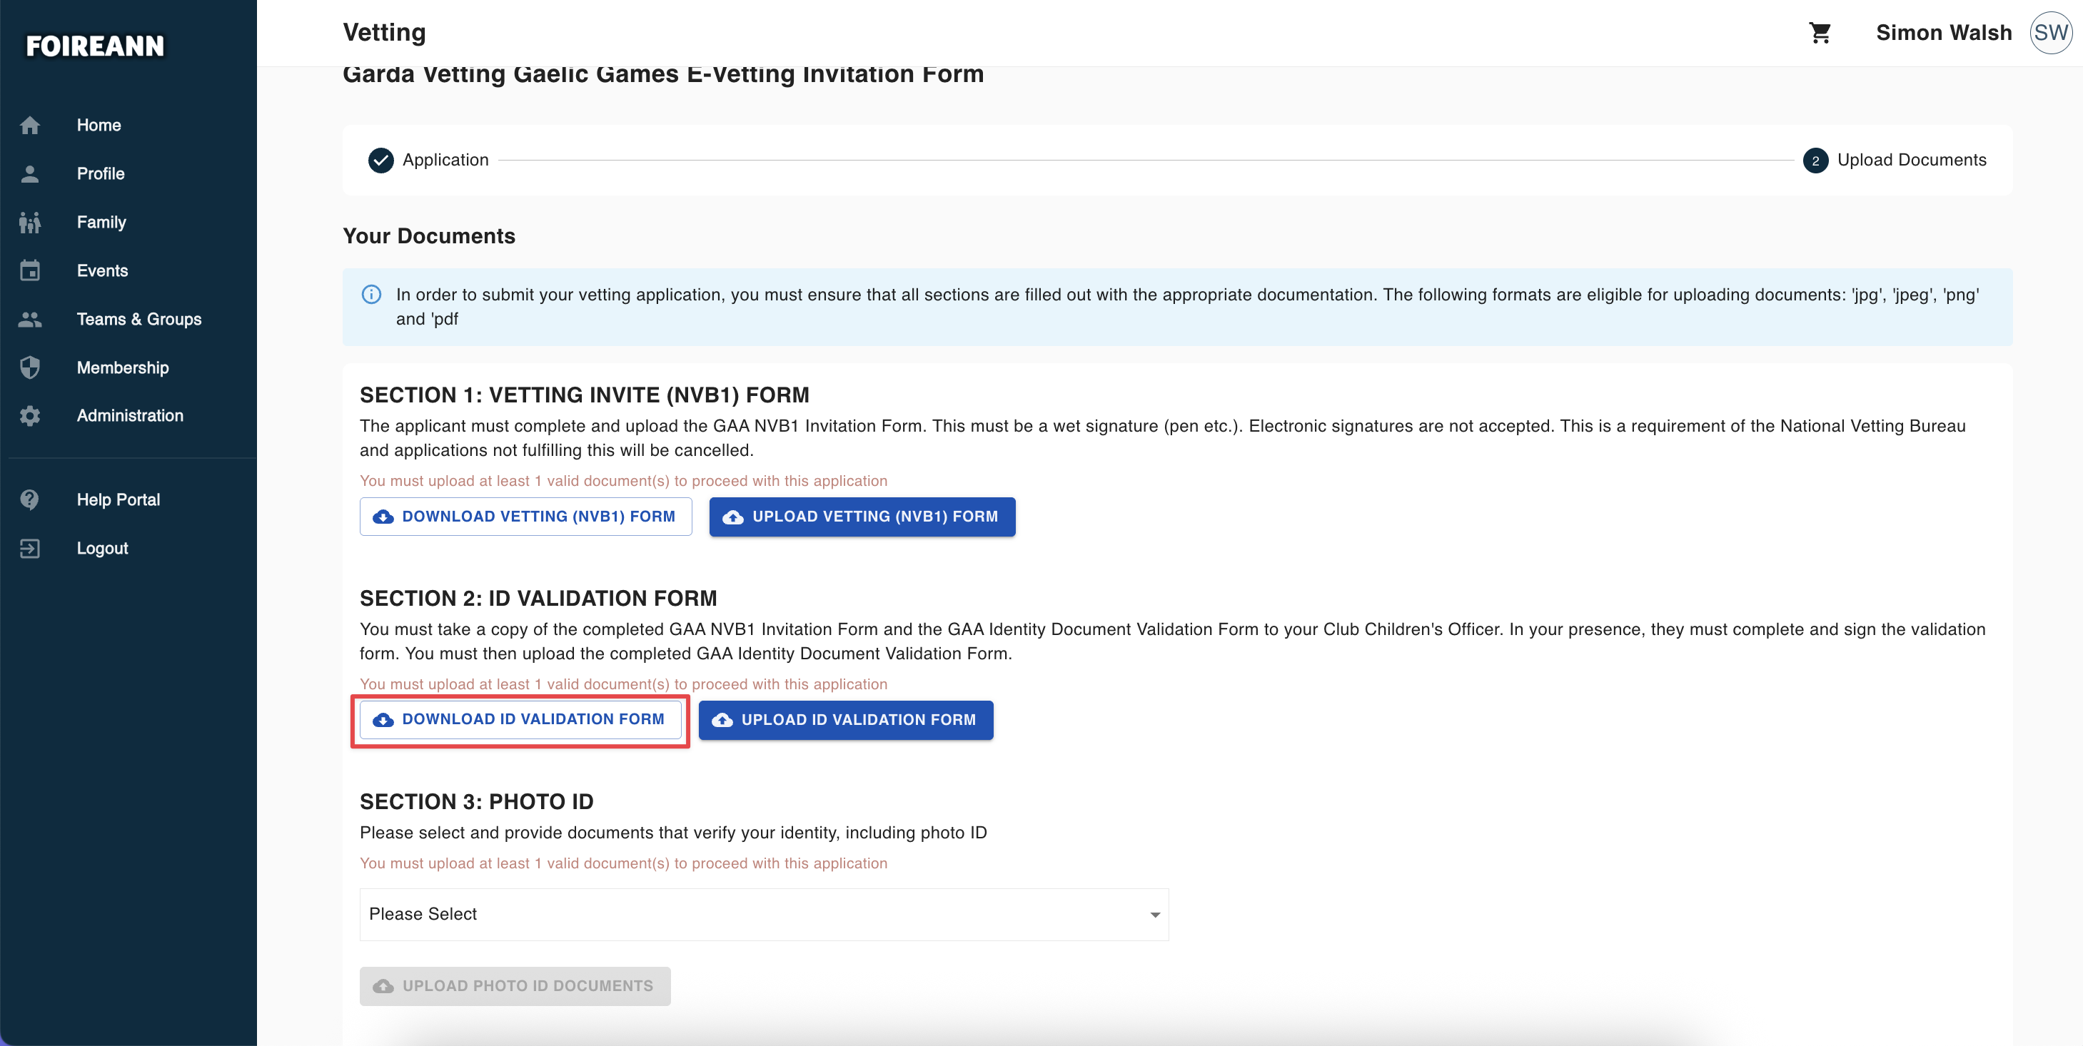Image resolution: width=2083 pixels, height=1046 pixels.
Task: Click the Home house icon
Action: [30, 126]
